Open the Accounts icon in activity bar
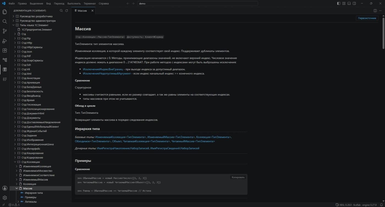Image resolution: width=385 pixels, height=207 pixels. (x=5, y=188)
